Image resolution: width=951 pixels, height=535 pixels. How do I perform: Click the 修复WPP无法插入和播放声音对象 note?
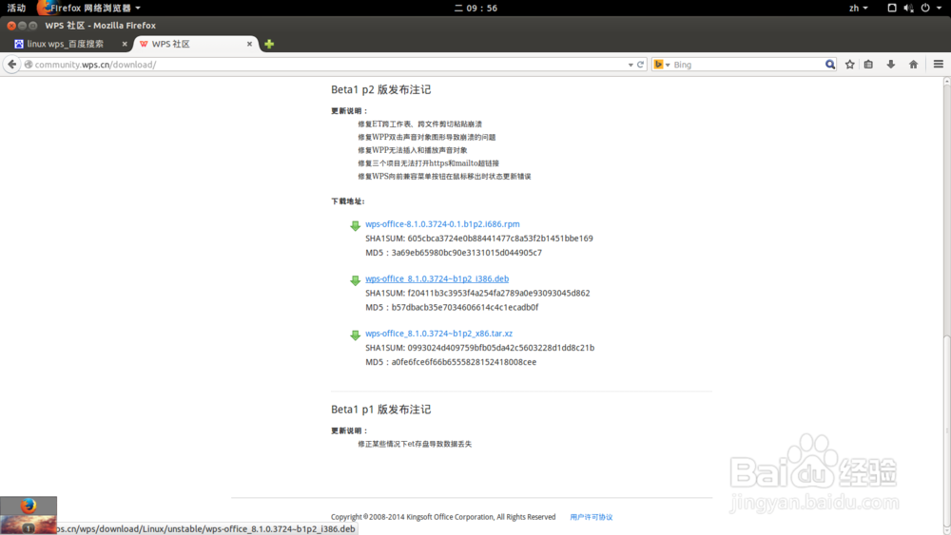point(413,150)
